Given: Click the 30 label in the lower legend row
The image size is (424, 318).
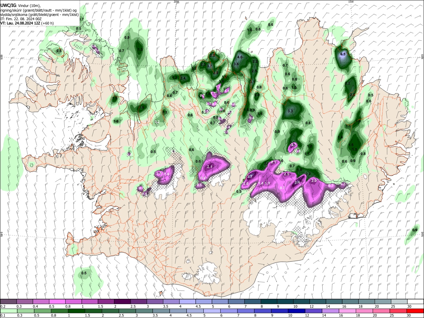Looking at the screenshot, I should 408,315.
